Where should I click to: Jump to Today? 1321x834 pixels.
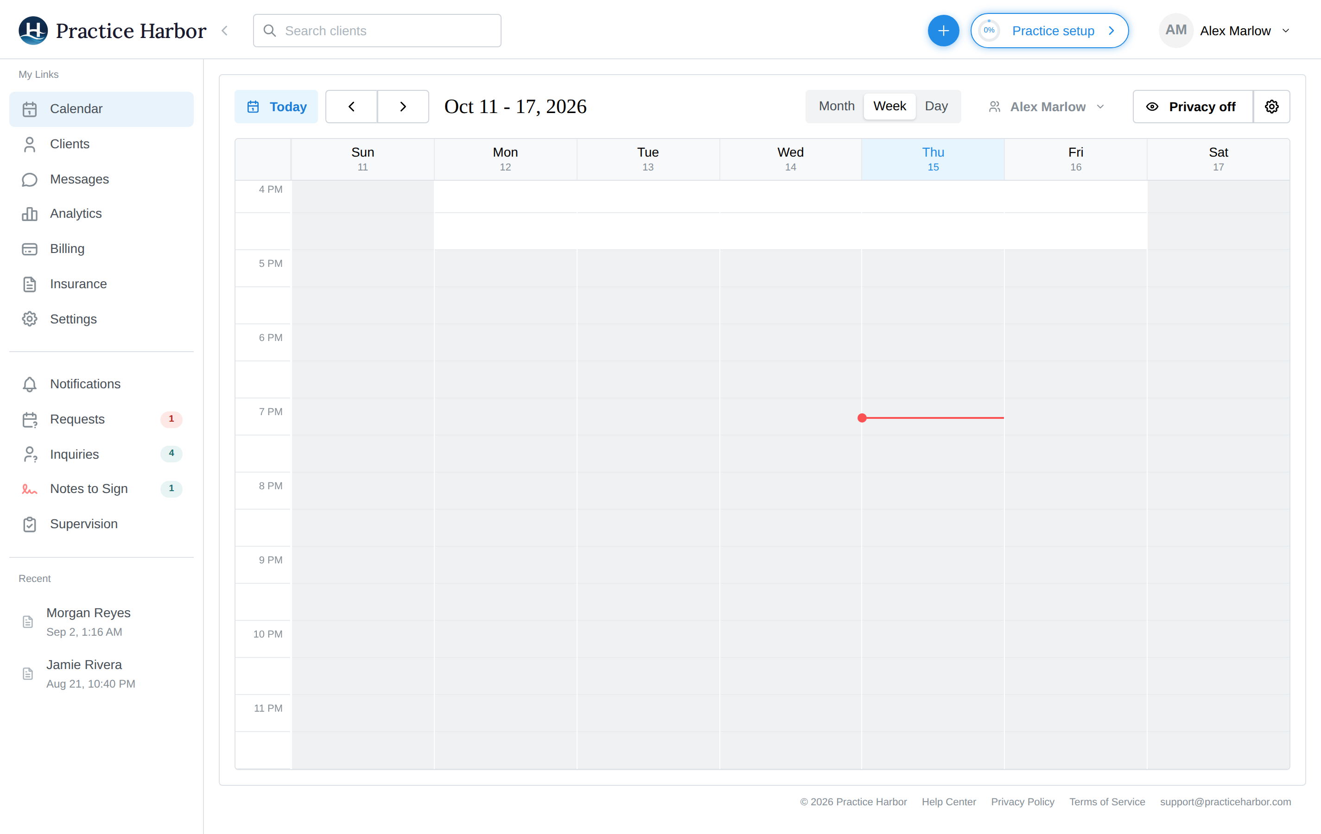[276, 107]
